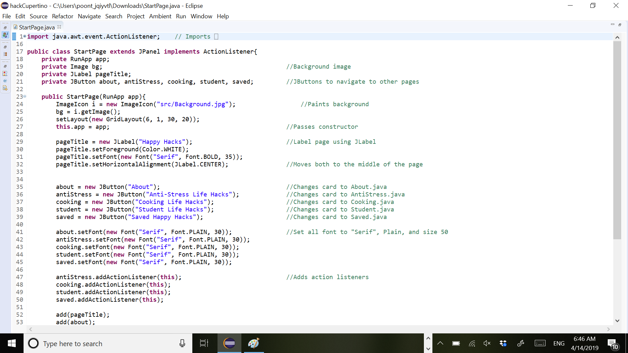The height and width of the screenshot is (353, 628).
Task: Expand the collapsed Imports comment box
Action: click(x=216, y=37)
